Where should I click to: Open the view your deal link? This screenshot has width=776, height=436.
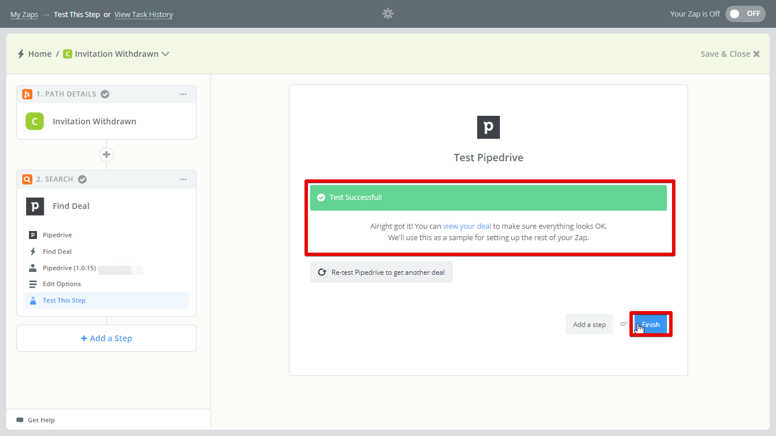(467, 226)
